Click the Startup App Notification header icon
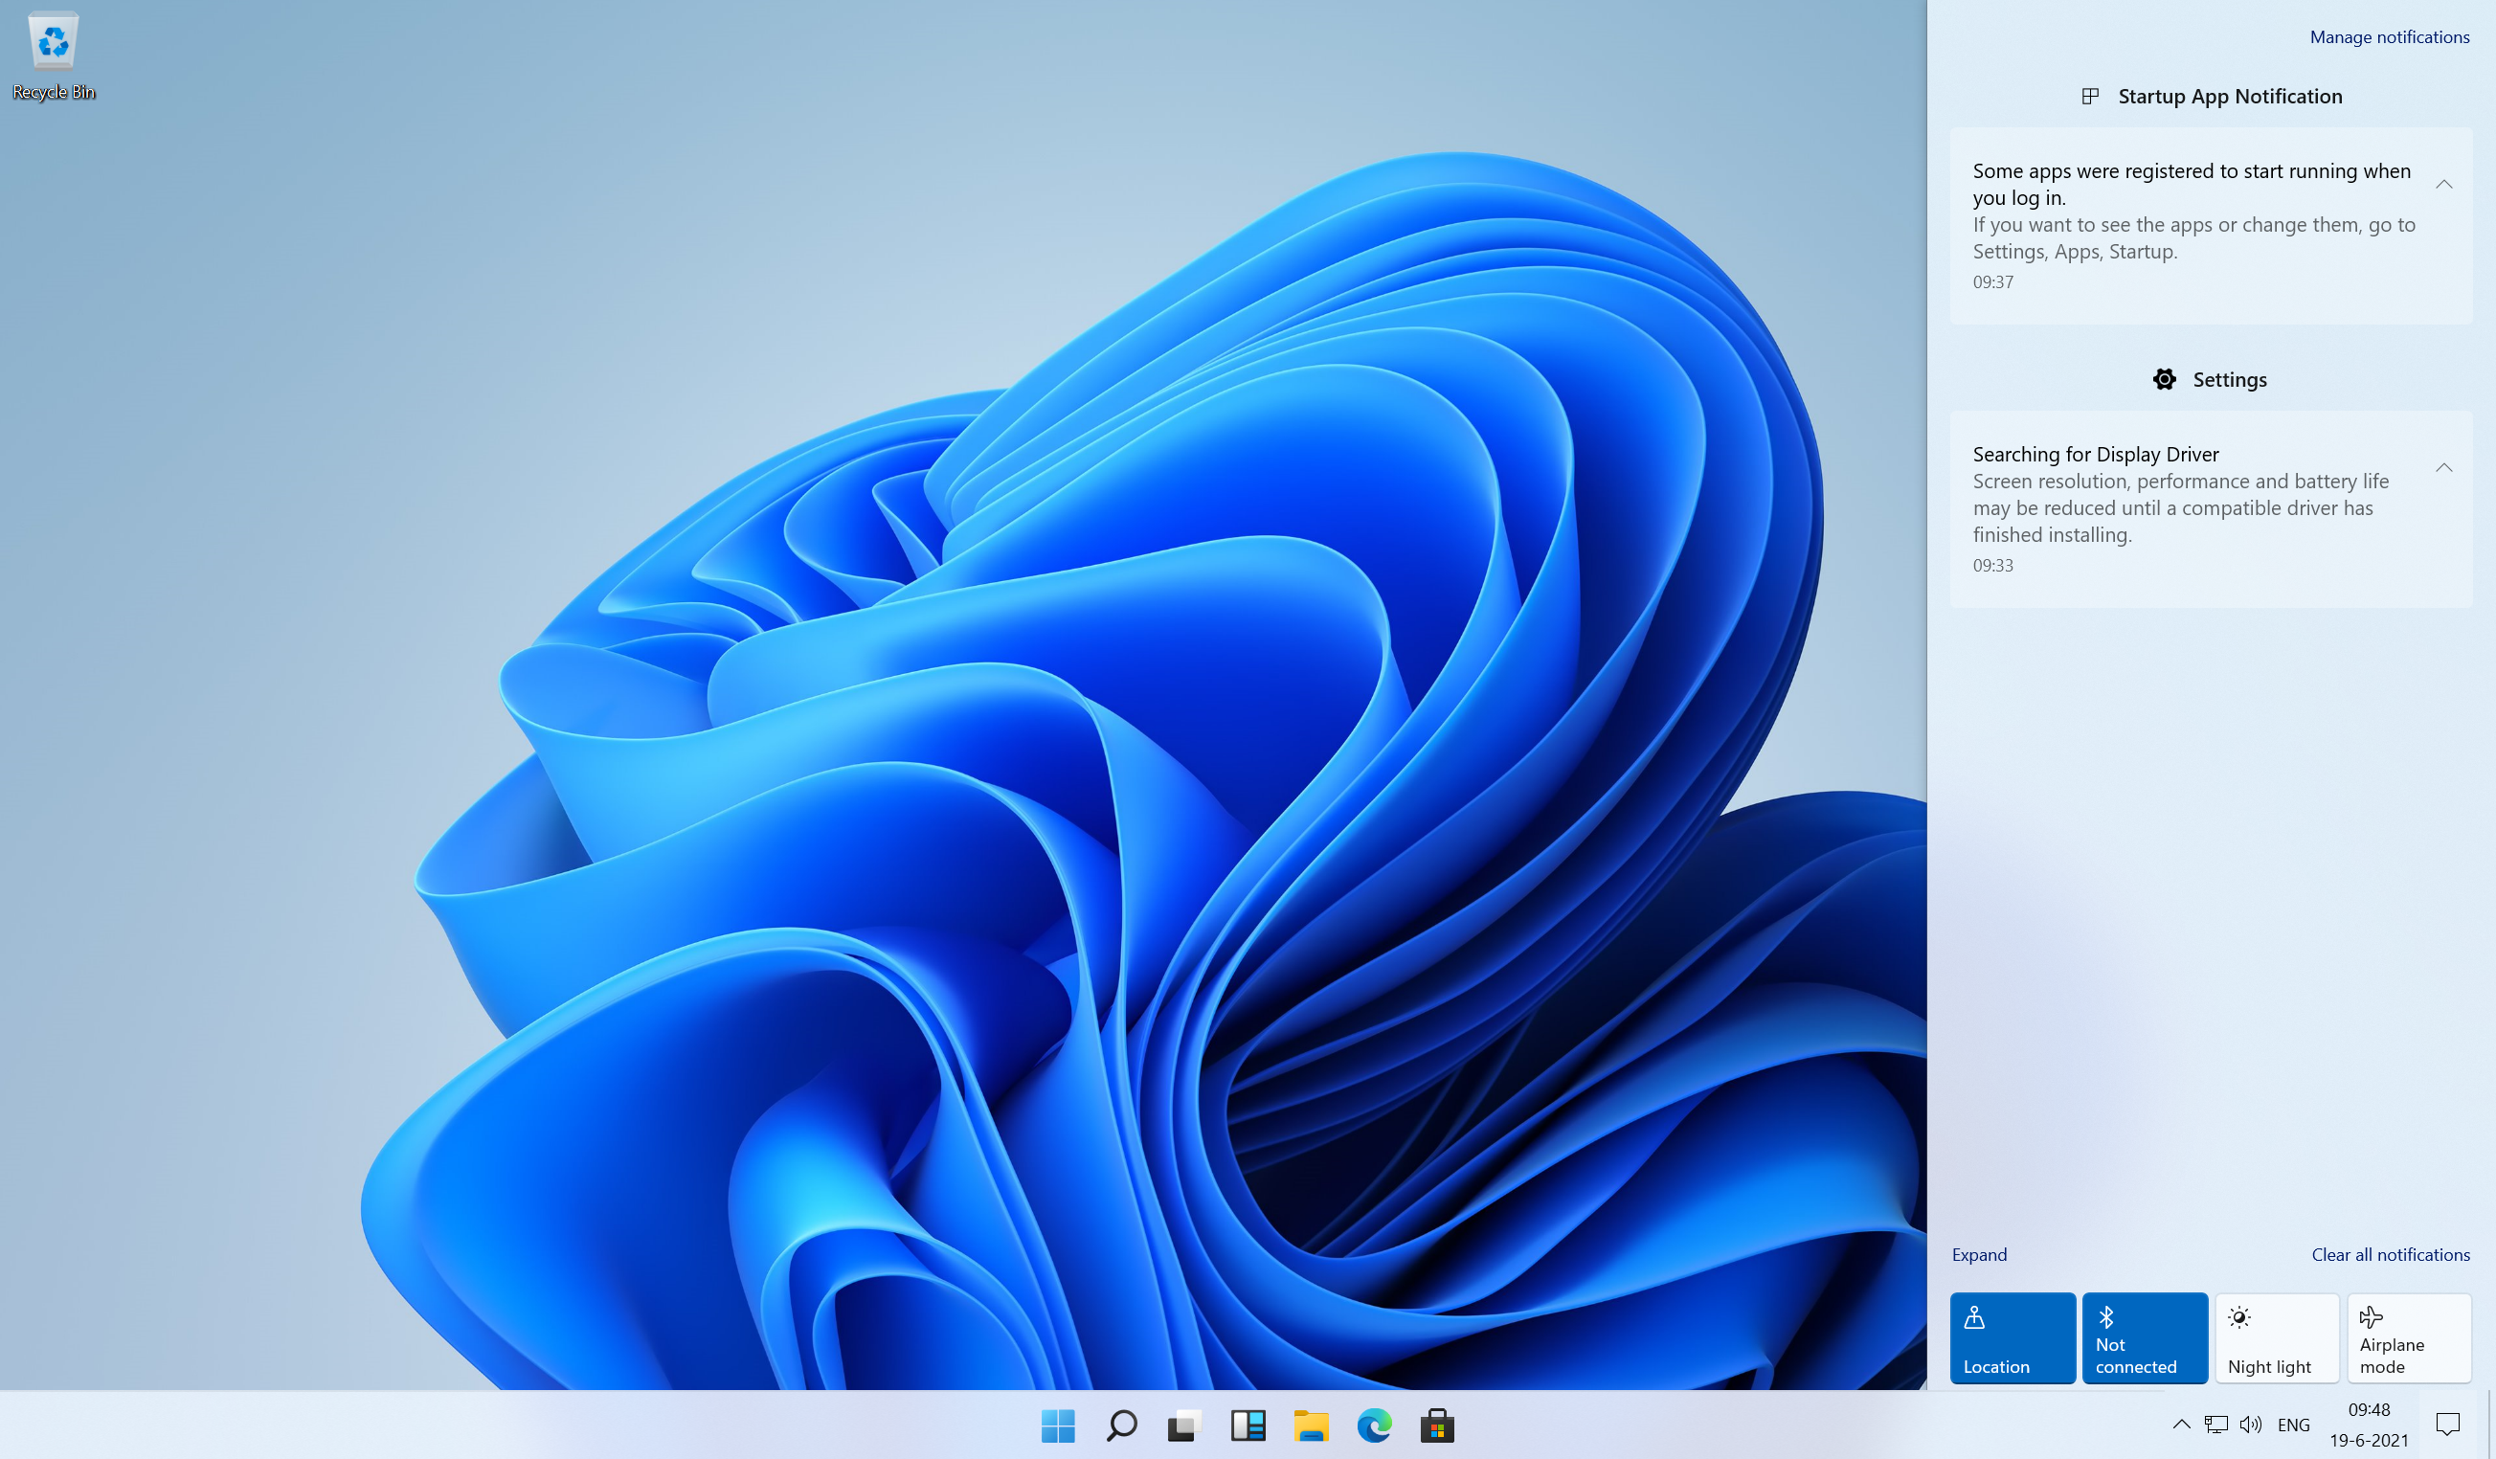This screenshot has width=2496, height=1459. (2090, 96)
